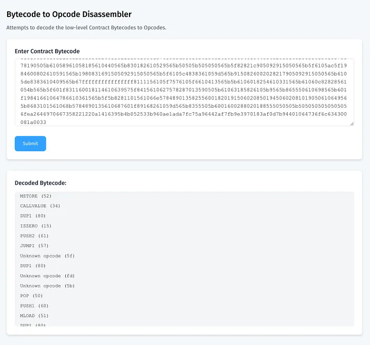Click the POP (50) opcode line
The height and width of the screenshot is (345, 370).
[x=32, y=296]
